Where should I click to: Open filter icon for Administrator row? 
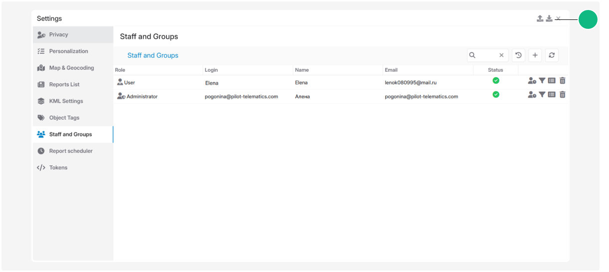[x=542, y=95]
